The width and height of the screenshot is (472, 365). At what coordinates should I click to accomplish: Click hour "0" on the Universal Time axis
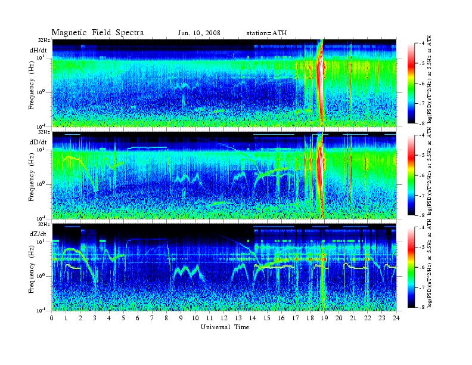[52, 318]
